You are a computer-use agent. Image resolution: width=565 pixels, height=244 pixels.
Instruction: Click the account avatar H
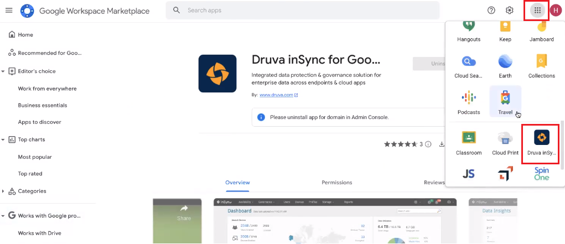556,11
